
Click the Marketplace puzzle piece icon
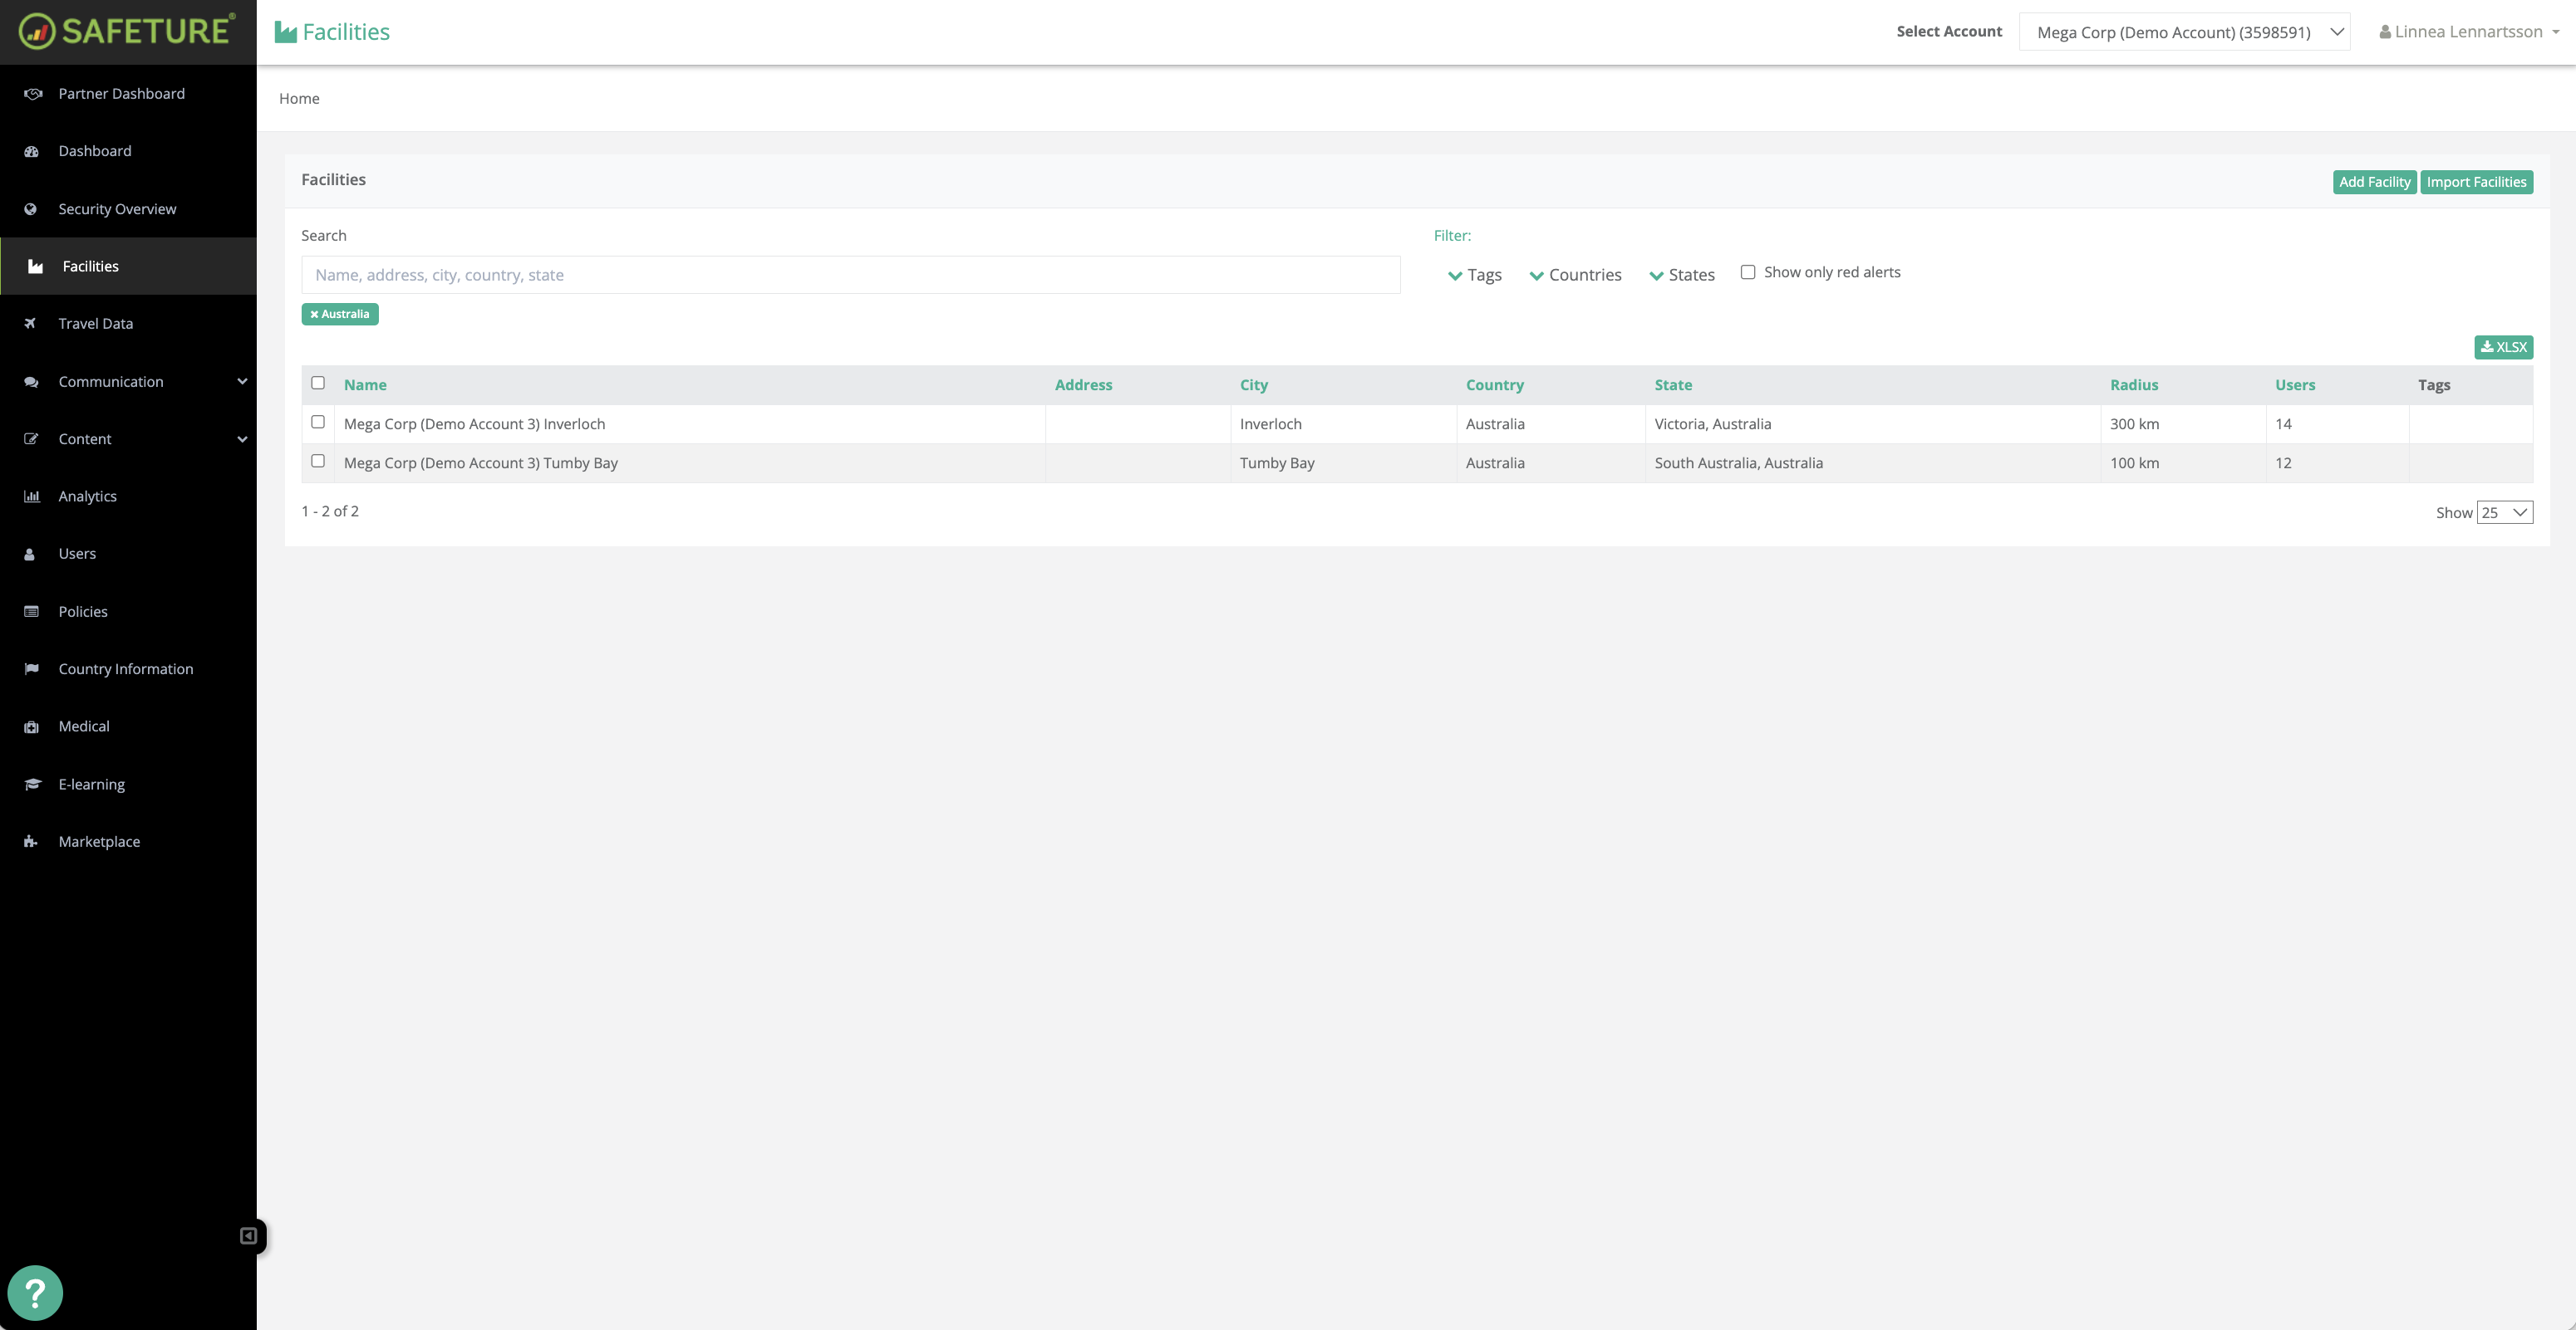coord(31,841)
